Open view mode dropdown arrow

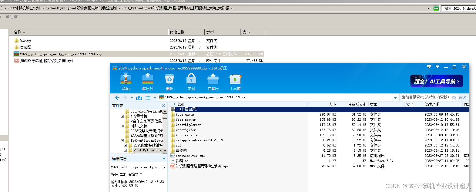click(155, 98)
